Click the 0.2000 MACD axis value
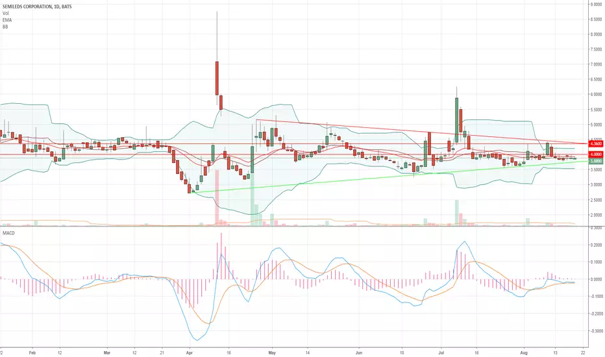 (596, 245)
